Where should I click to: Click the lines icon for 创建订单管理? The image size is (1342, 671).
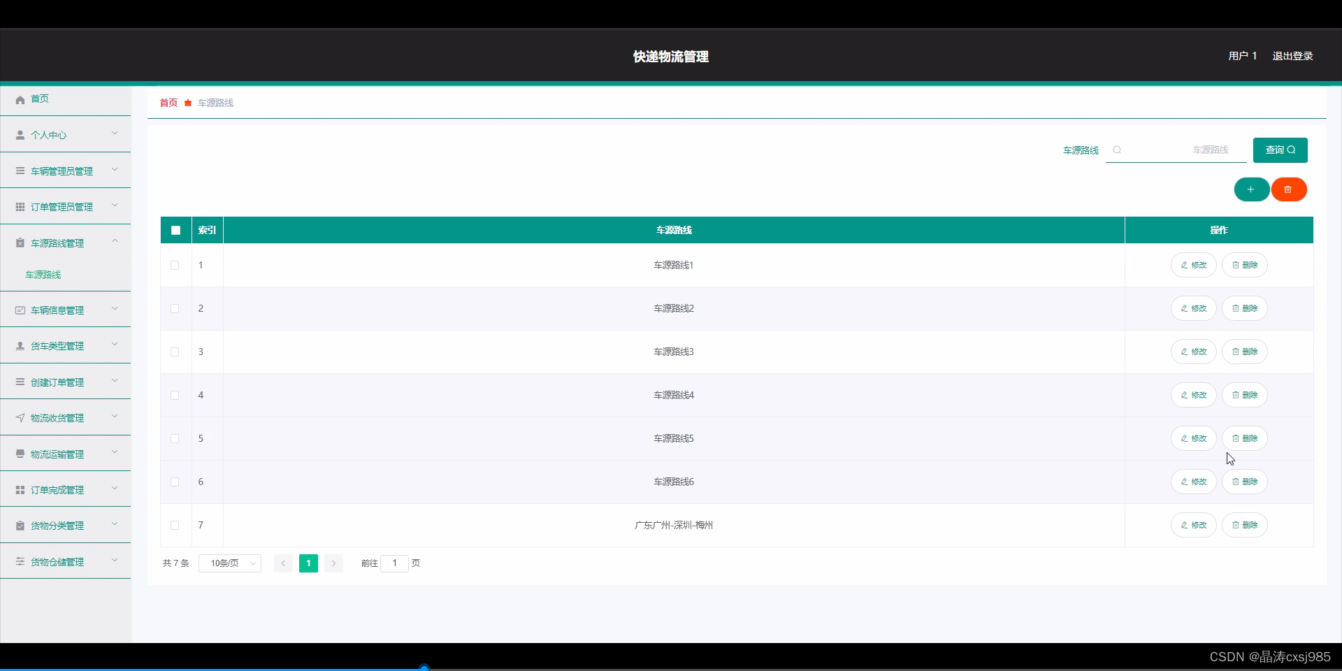click(20, 382)
